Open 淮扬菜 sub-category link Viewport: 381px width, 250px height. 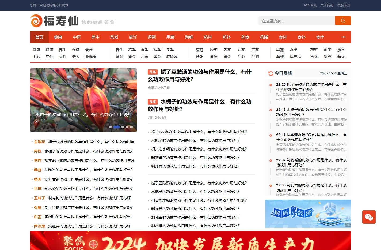pyautogui.click(x=172, y=57)
